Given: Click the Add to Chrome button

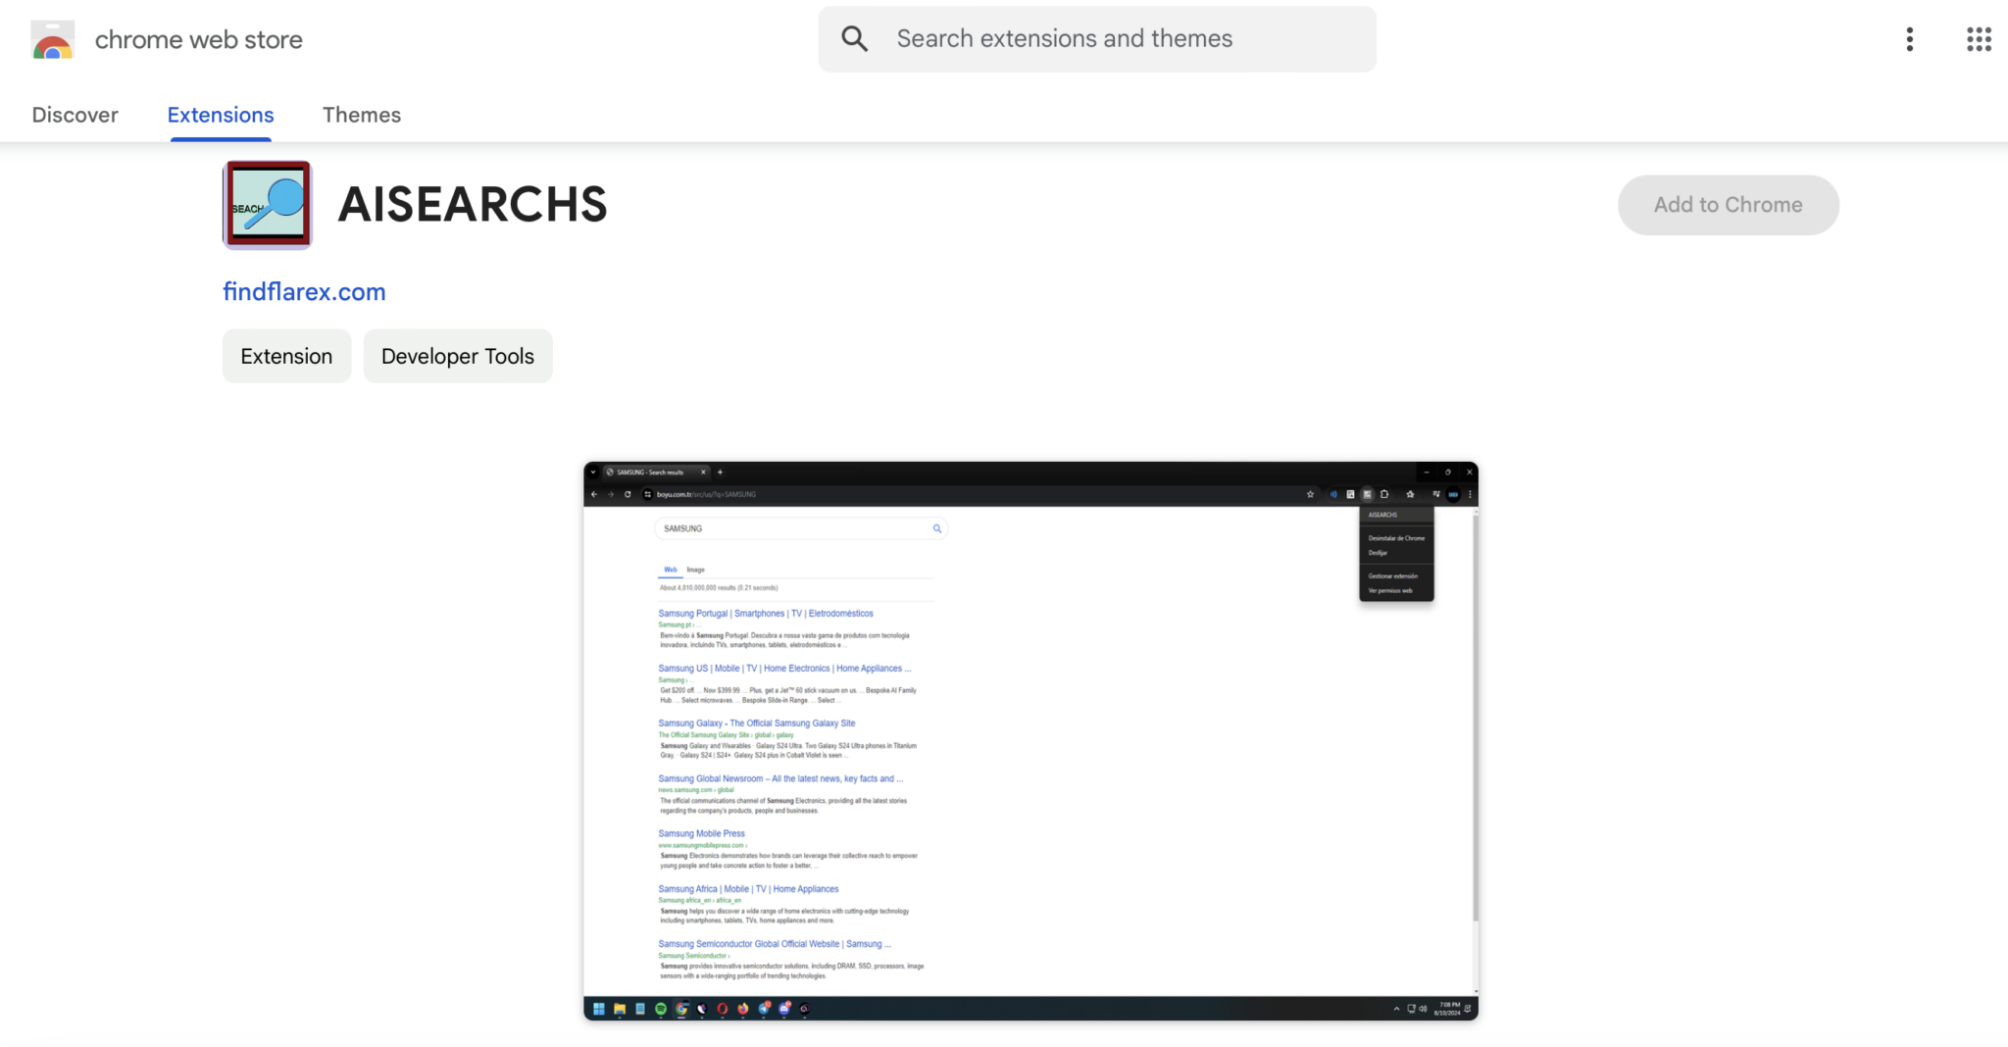Looking at the screenshot, I should [x=1728, y=204].
